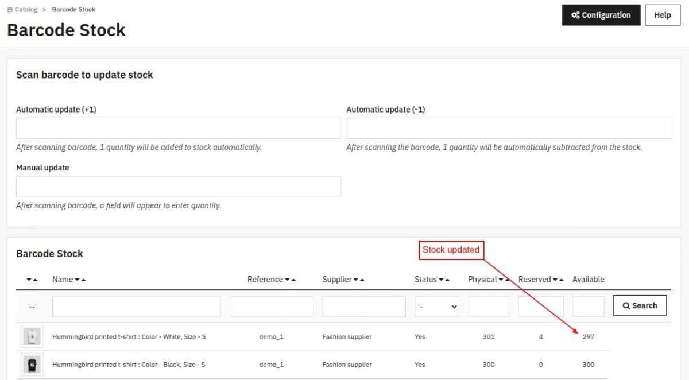
Task: Sort Name column descending arrow
Action: tap(78, 280)
